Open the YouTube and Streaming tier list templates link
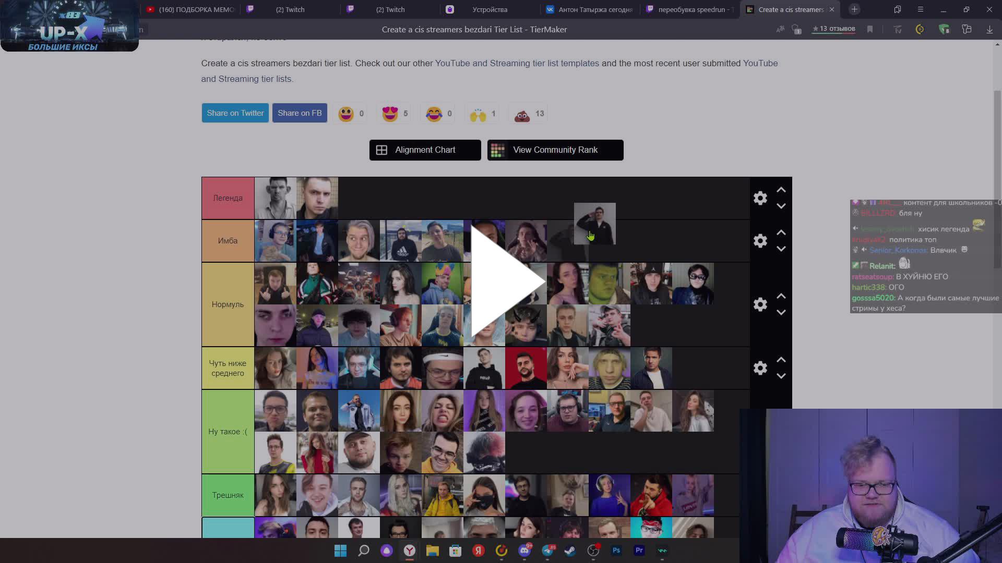1002x563 pixels. [517, 63]
